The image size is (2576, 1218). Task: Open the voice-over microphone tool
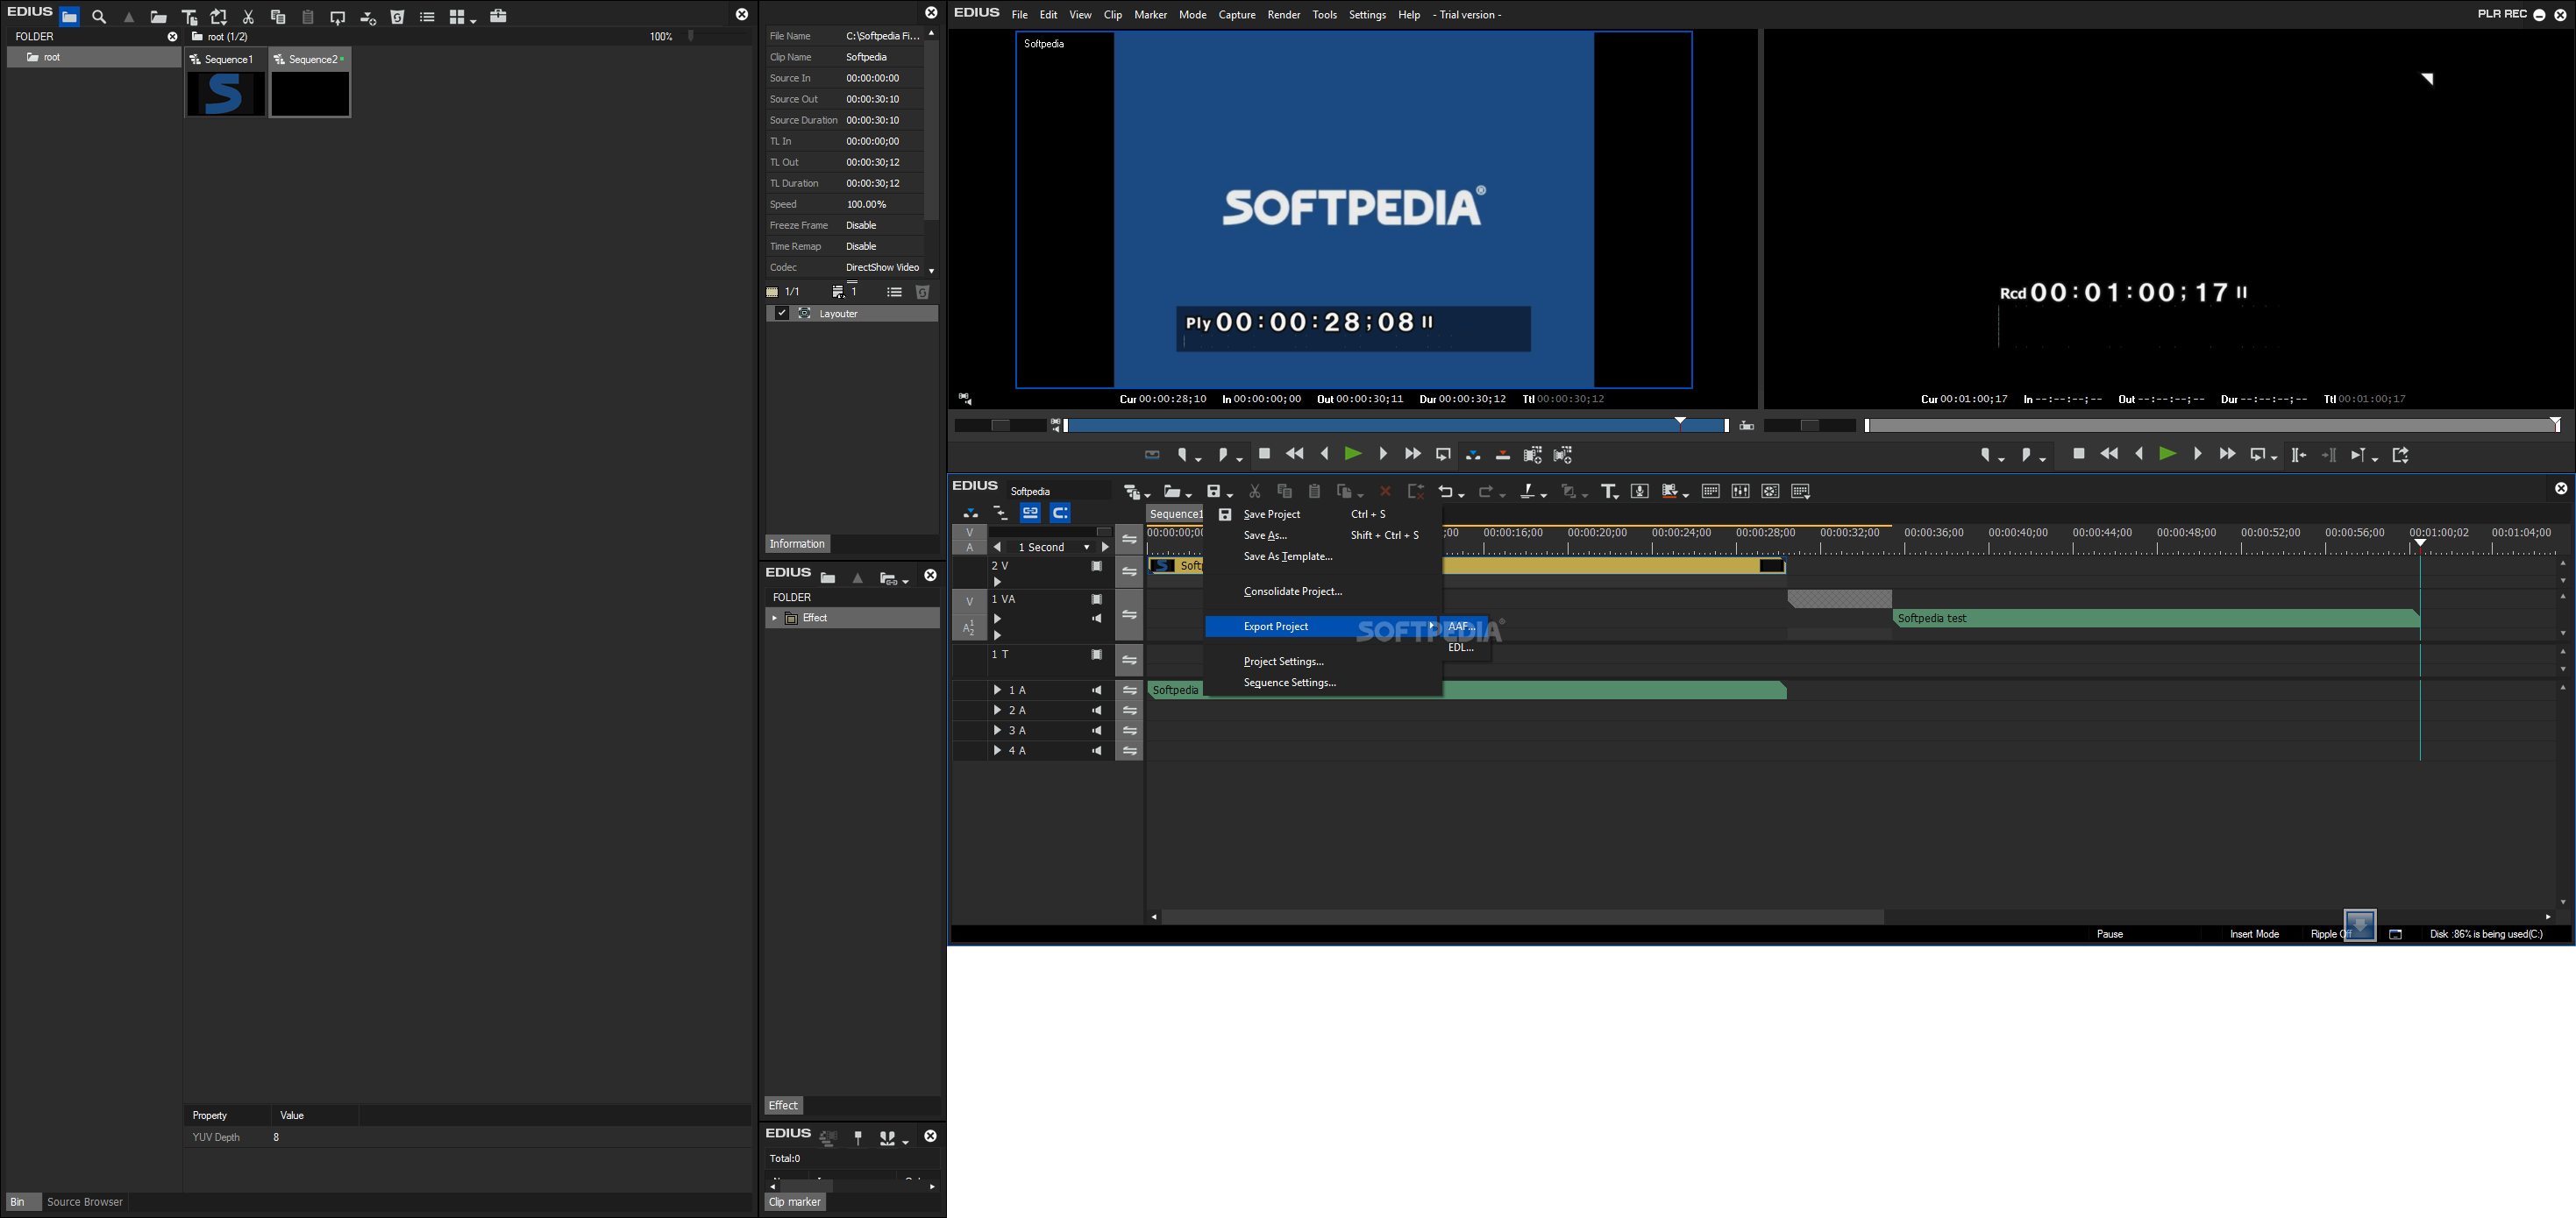(1638, 492)
